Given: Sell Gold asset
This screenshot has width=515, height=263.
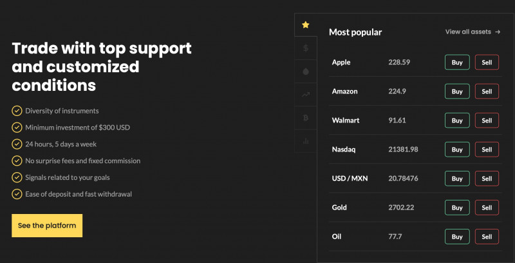Looking at the screenshot, I should click(x=487, y=208).
